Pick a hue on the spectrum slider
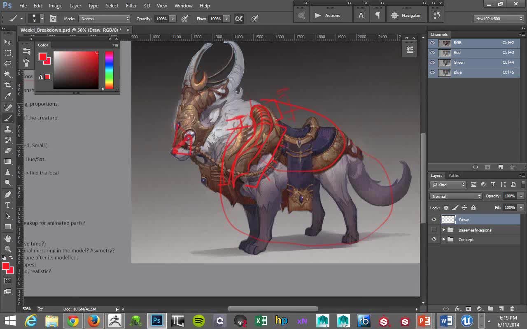The height and width of the screenshot is (329, 527). point(109,70)
